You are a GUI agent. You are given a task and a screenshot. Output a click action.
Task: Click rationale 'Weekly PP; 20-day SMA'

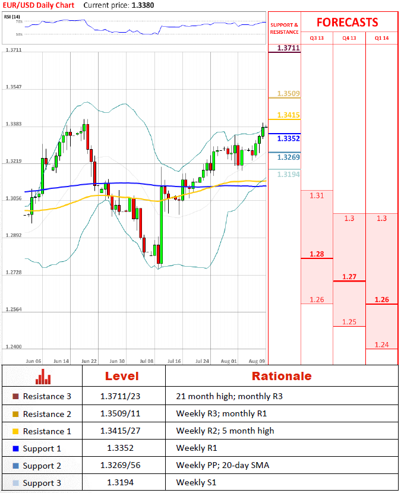[223, 465]
